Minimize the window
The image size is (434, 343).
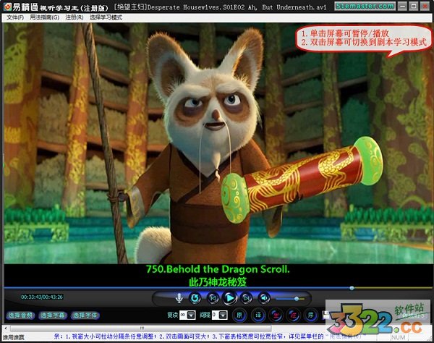coord(403,6)
